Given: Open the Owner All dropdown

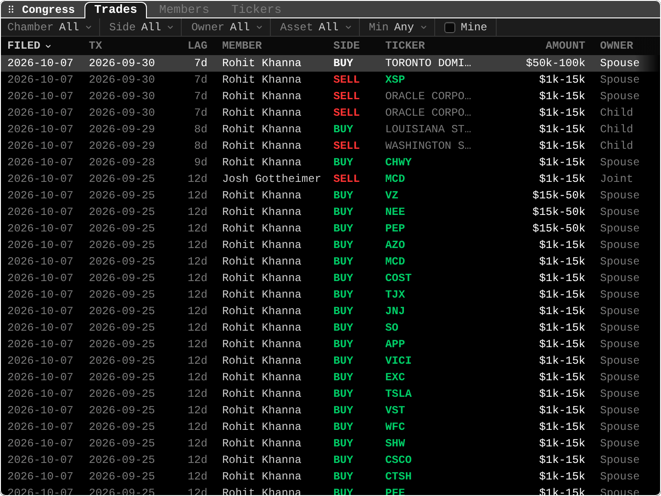Looking at the screenshot, I should 227,27.
